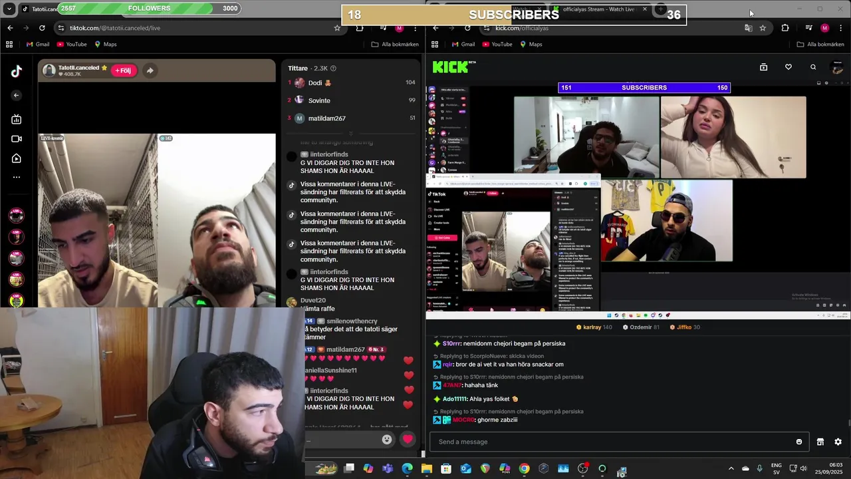Open the clock showing 06:03
Image resolution: width=851 pixels, height=479 pixels.
click(828, 468)
